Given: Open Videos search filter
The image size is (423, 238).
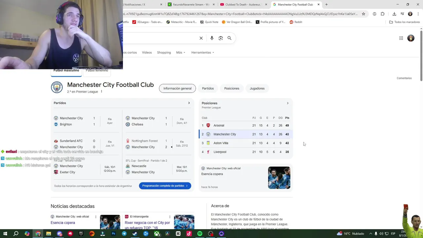Looking at the screenshot, I should click(x=147, y=53).
